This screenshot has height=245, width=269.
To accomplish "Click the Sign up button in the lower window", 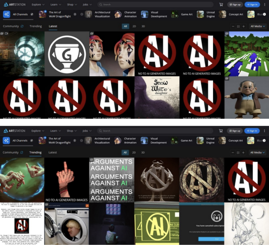I will click(x=234, y=131).
